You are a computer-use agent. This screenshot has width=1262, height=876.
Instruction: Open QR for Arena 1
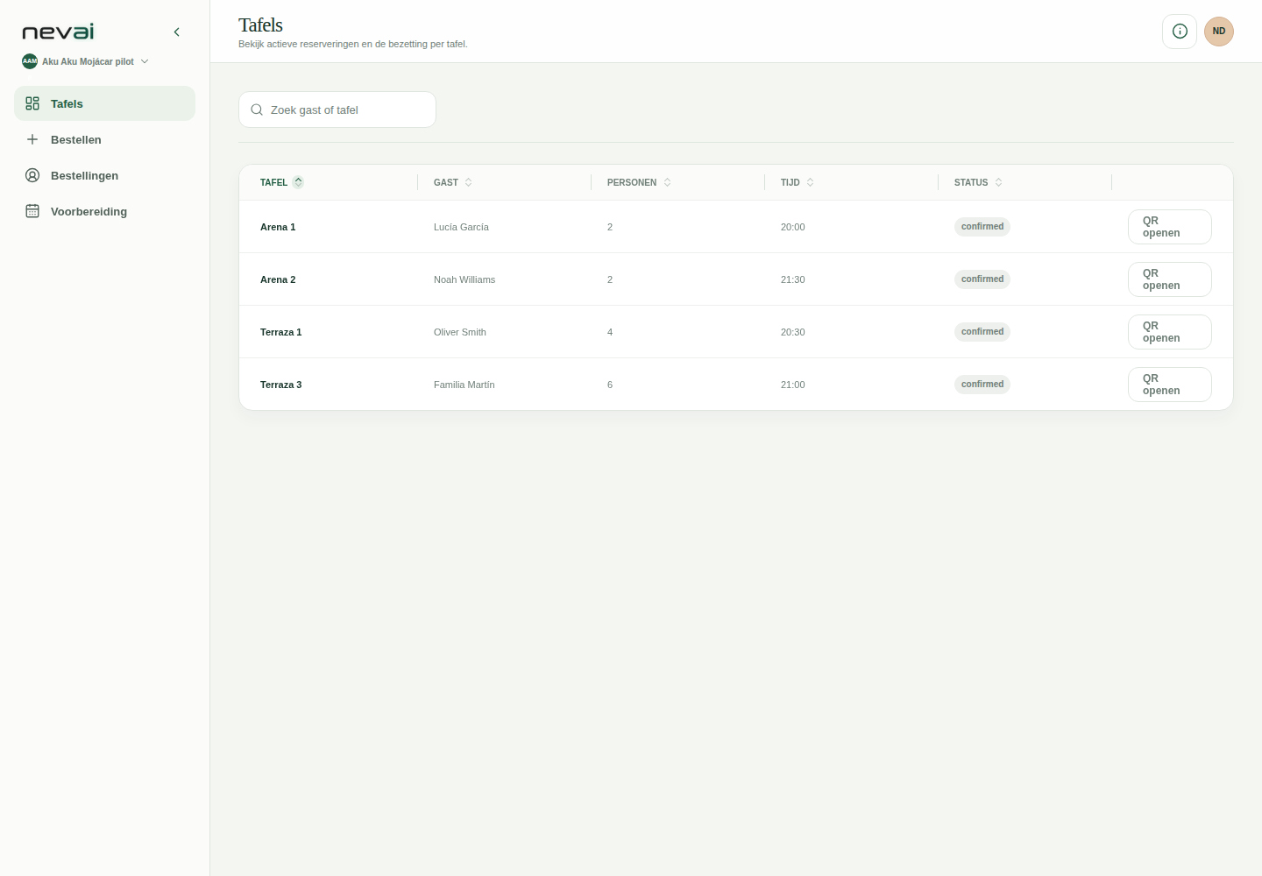[x=1170, y=227]
